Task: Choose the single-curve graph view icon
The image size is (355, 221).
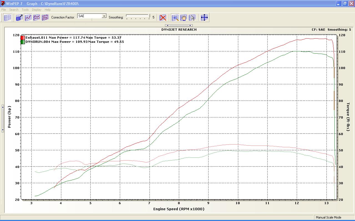Action: point(28,17)
